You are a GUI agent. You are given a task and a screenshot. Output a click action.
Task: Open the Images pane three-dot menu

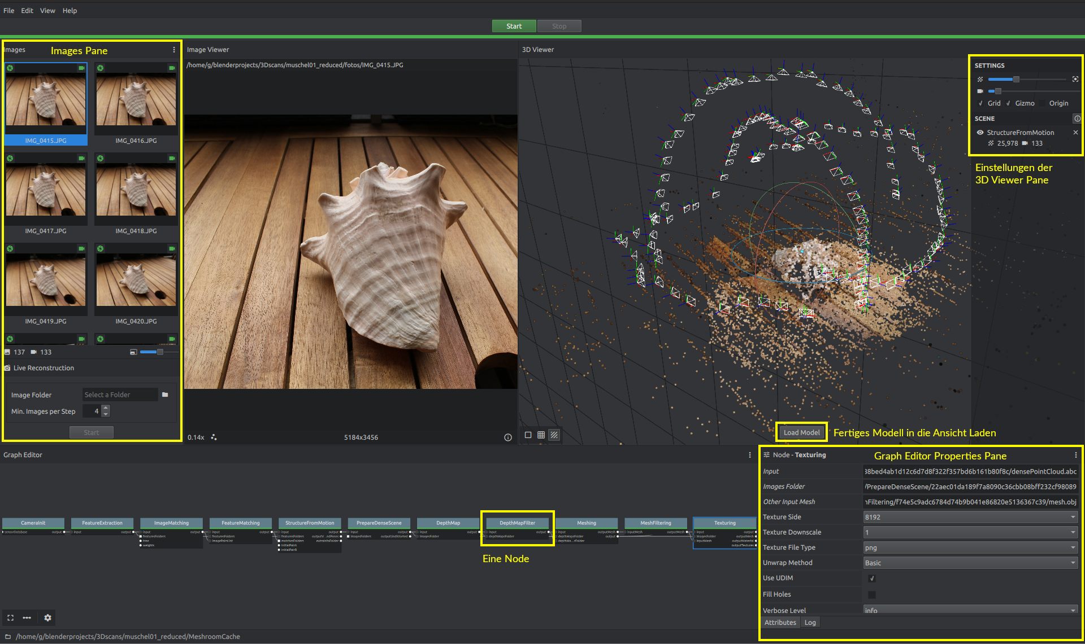click(174, 50)
